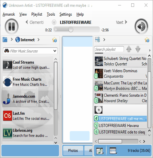Open the Filter Music Sources dropdown arrow
The height and width of the screenshot is (158, 153).
(55, 51)
